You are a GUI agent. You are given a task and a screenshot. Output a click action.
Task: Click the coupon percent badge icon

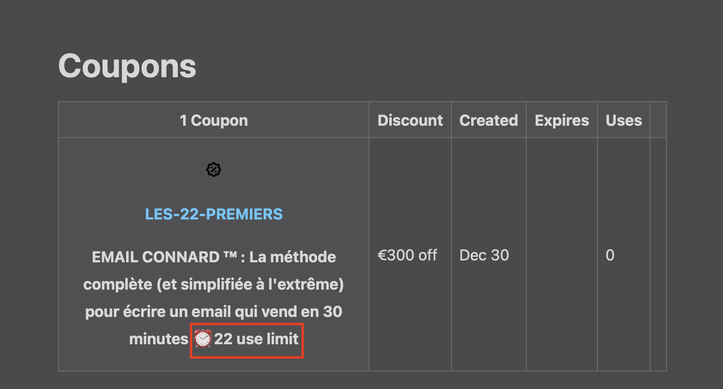click(214, 170)
